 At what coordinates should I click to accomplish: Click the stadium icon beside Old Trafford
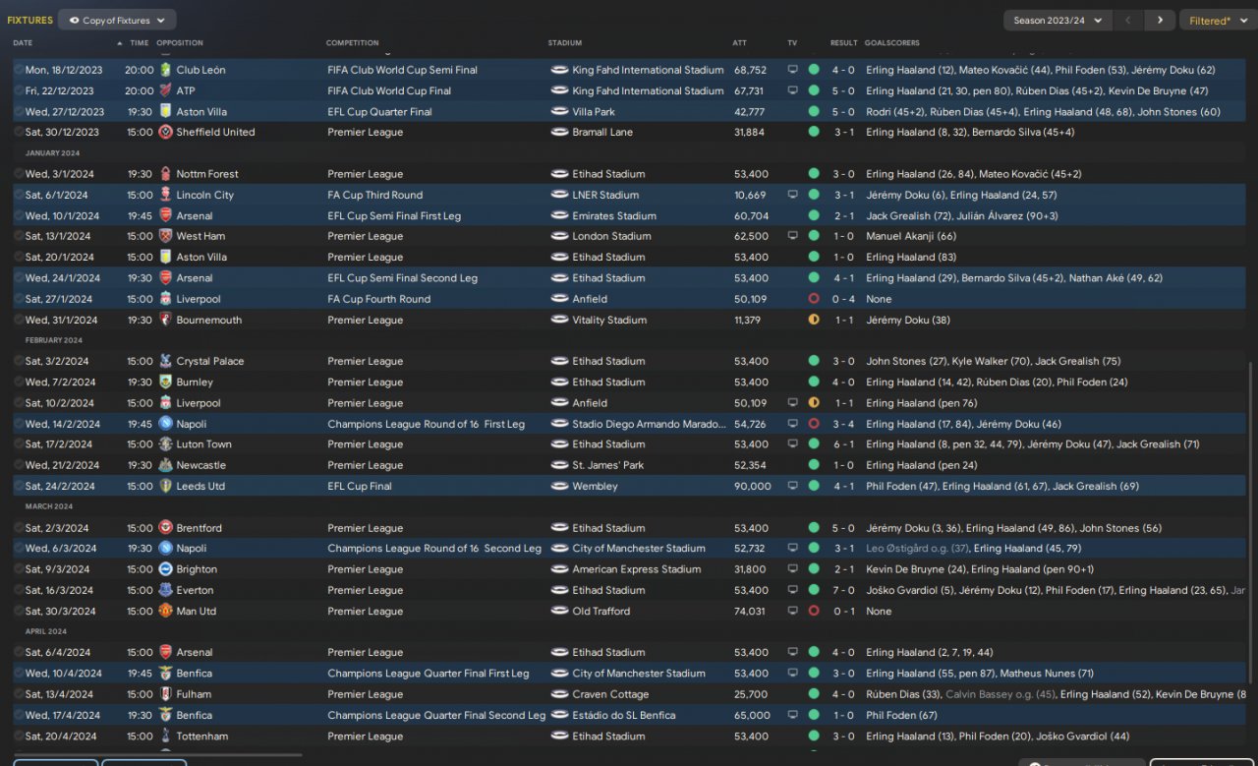559,611
